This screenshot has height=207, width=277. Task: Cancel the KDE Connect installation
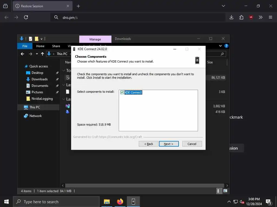pyautogui.click(x=192, y=144)
